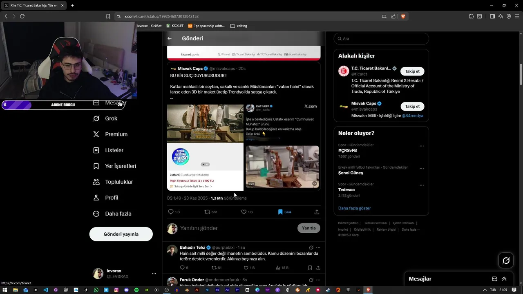Open Grok in the left navigation

click(x=105, y=118)
